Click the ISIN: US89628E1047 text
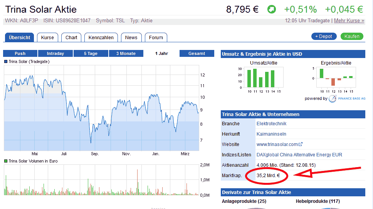The image size is (373, 209). click(67, 21)
